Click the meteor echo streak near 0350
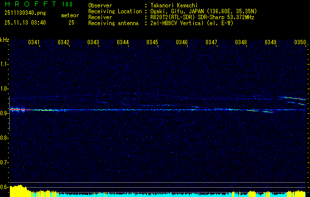 (292, 99)
